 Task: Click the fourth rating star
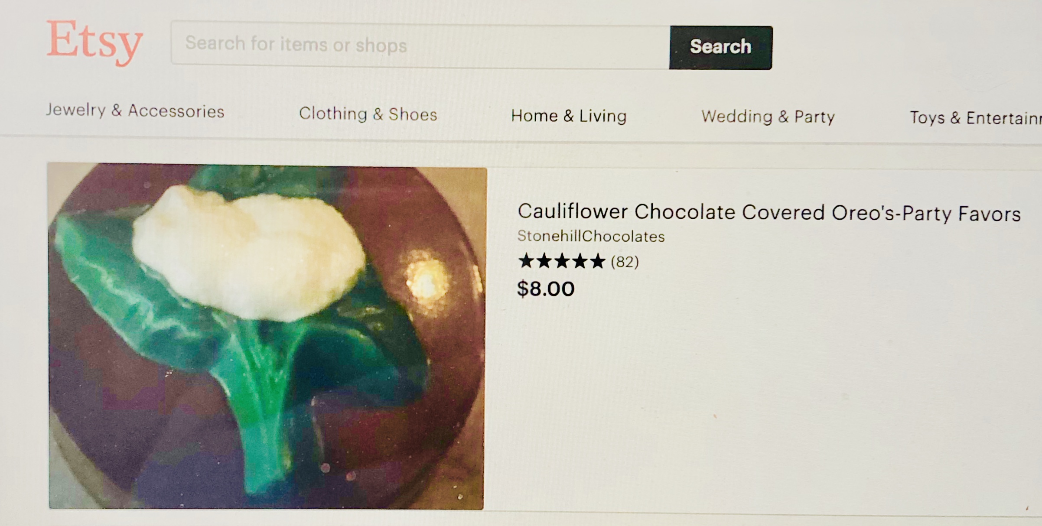click(x=580, y=261)
